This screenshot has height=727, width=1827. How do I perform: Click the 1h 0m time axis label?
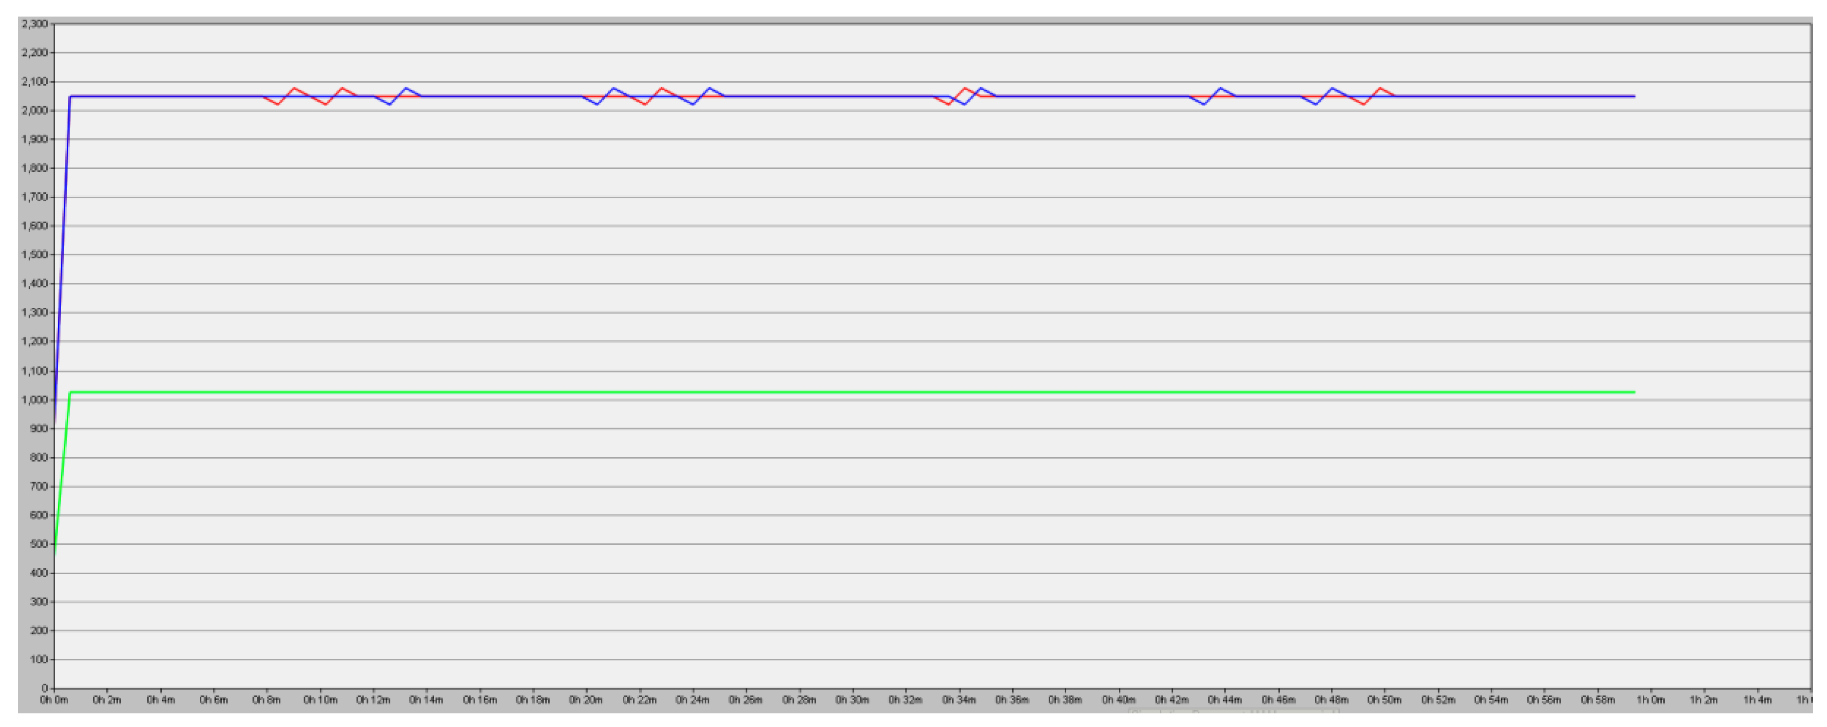1651,700
